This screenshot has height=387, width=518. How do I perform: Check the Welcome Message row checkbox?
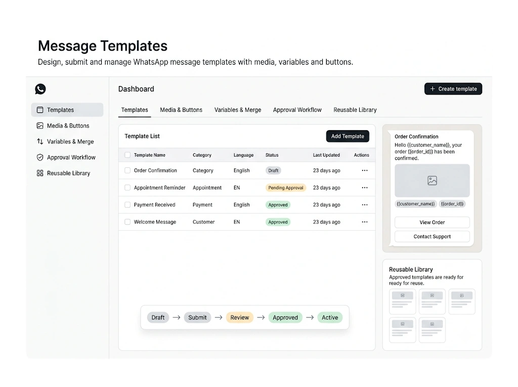(x=127, y=222)
